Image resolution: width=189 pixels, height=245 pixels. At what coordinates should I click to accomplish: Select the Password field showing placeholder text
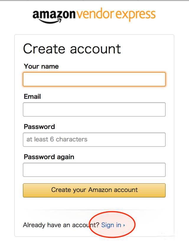(94, 139)
